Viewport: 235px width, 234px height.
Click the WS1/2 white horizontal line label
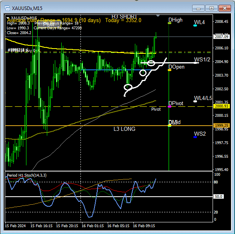click(x=202, y=59)
